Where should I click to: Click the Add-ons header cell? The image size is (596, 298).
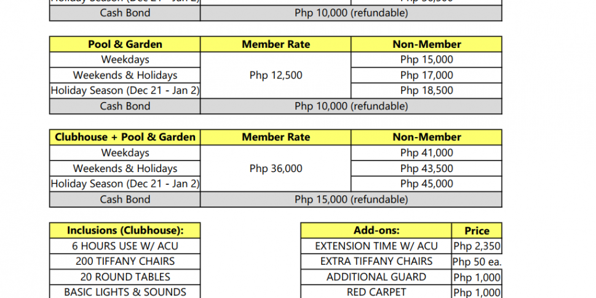376,230
